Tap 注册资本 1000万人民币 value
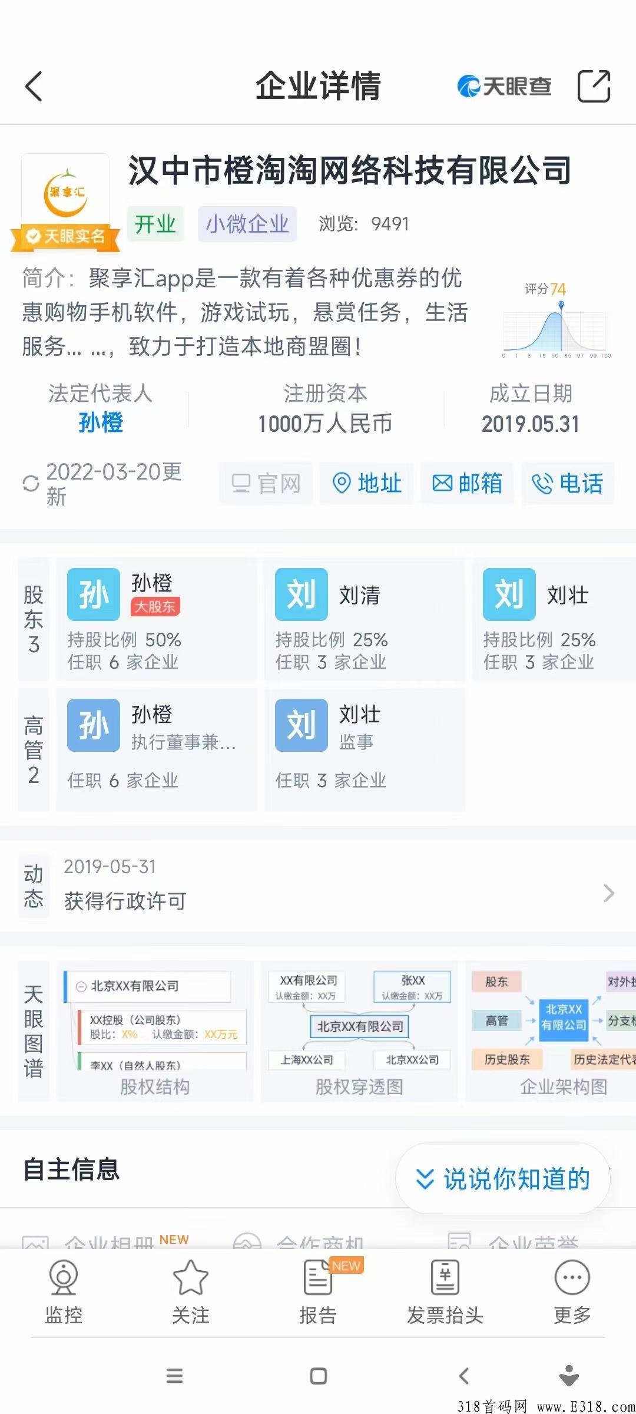 pyautogui.click(x=325, y=423)
